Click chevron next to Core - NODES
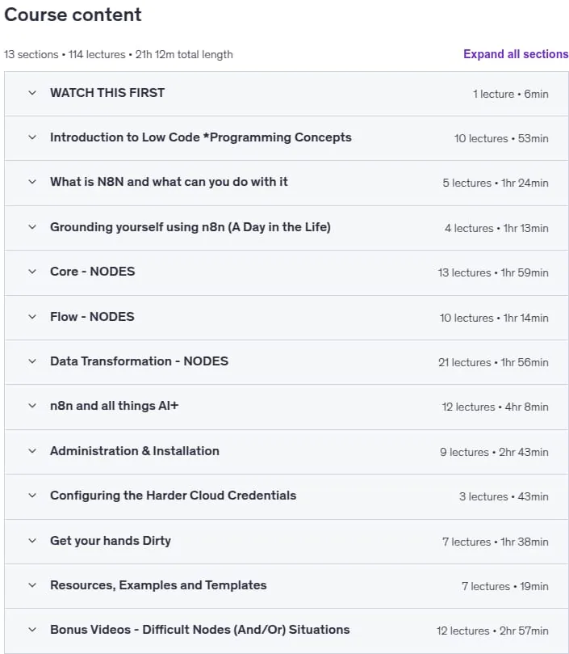 click(32, 272)
